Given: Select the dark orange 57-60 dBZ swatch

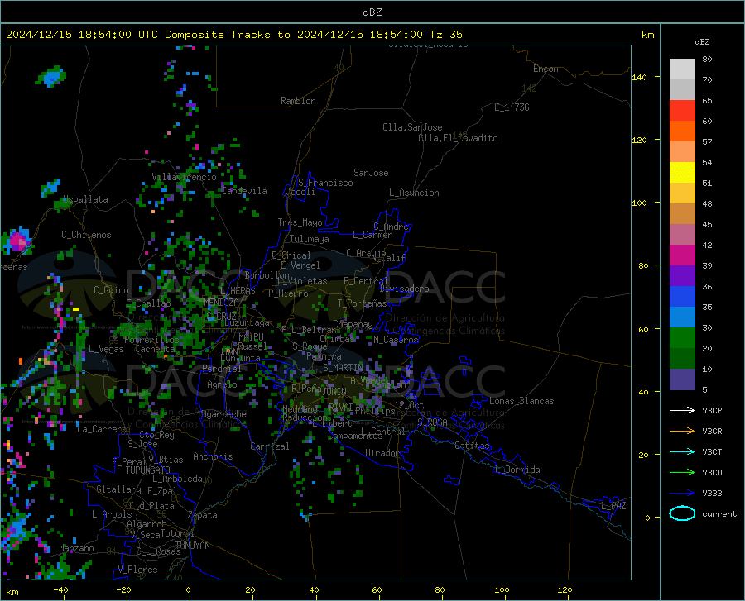Looking at the screenshot, I should pyautogui.click(x=682, y=131).
